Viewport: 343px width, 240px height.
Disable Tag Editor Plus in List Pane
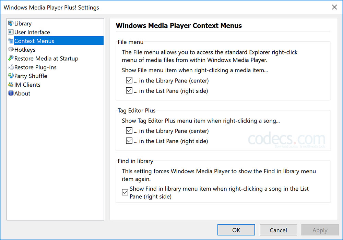129,141
